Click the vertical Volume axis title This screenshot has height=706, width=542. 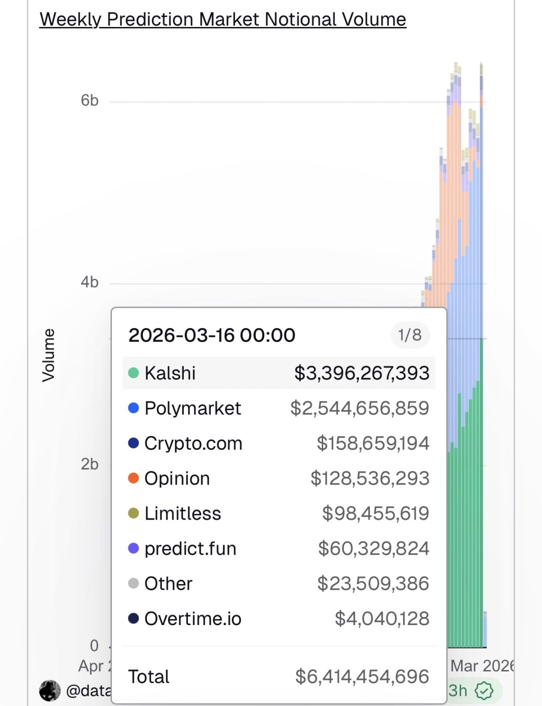[x=48, y=355]
